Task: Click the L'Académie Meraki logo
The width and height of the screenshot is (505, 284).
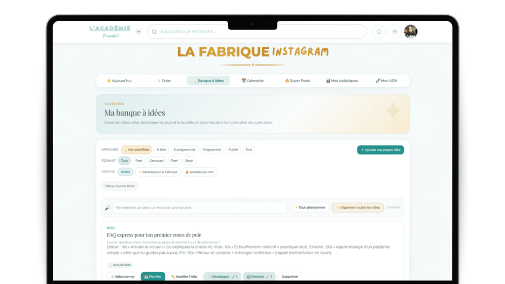Action: pos(110,32)
